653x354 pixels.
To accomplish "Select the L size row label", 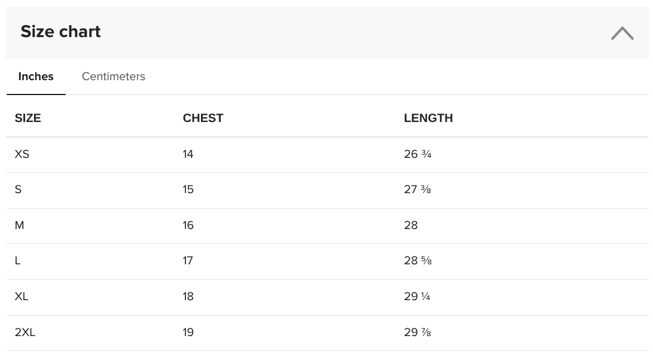I will [17, 261].
